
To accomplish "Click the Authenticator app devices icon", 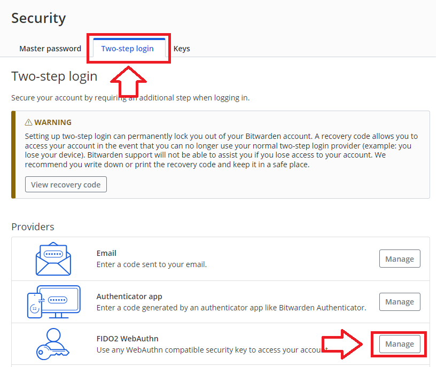I will pyautogui.click(x=53, y=301).
